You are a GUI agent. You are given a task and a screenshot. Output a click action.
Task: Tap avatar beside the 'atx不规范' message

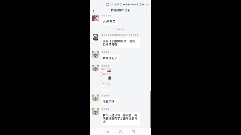tap(96, 18)
